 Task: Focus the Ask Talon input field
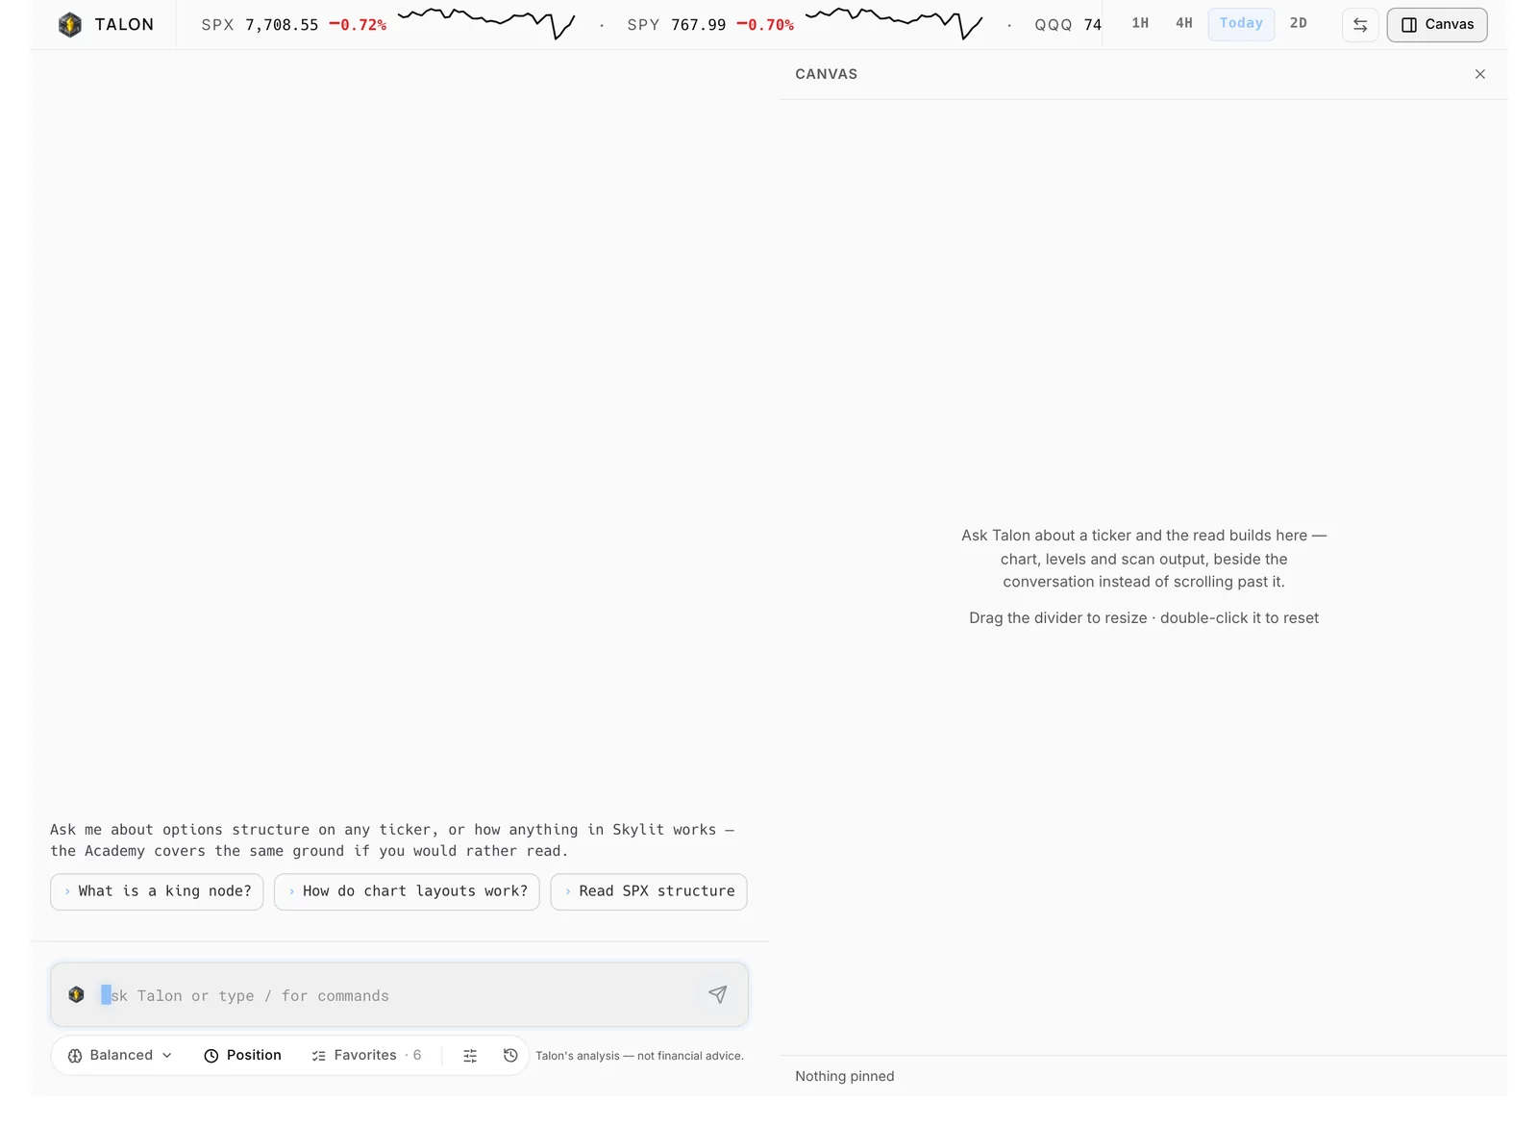pos(399,995)
